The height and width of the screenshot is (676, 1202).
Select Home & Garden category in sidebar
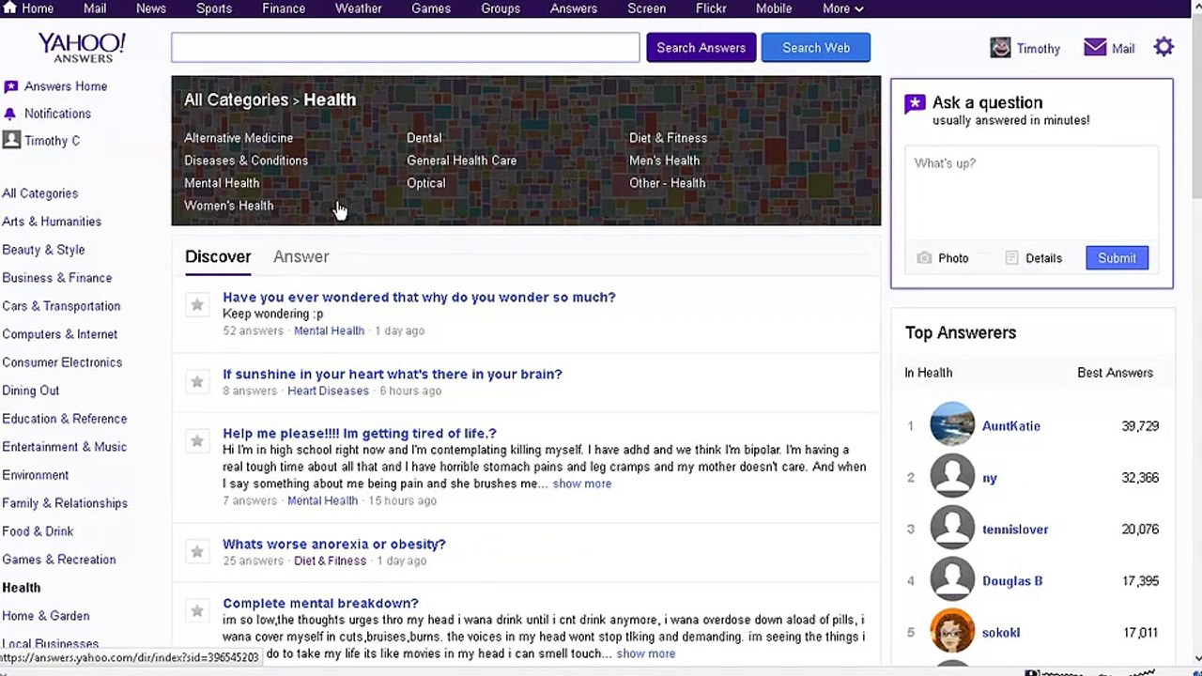coord(46,616)
